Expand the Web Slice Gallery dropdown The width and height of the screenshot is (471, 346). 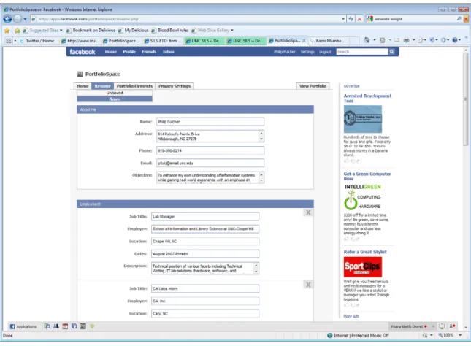(232, 31)
